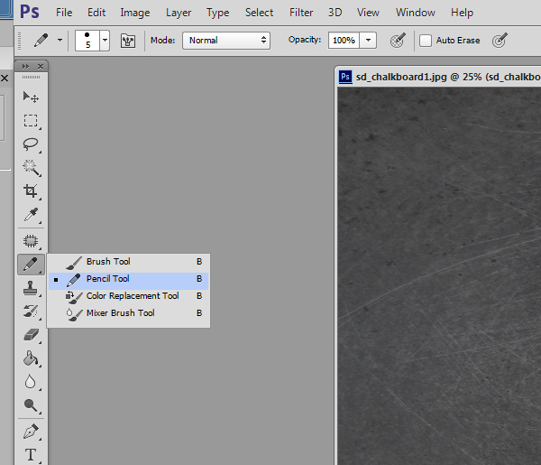Enable the Auto Erase checkbox
Image resolution: width=541 pixels, height=465 pixels.
coord(426,41)
